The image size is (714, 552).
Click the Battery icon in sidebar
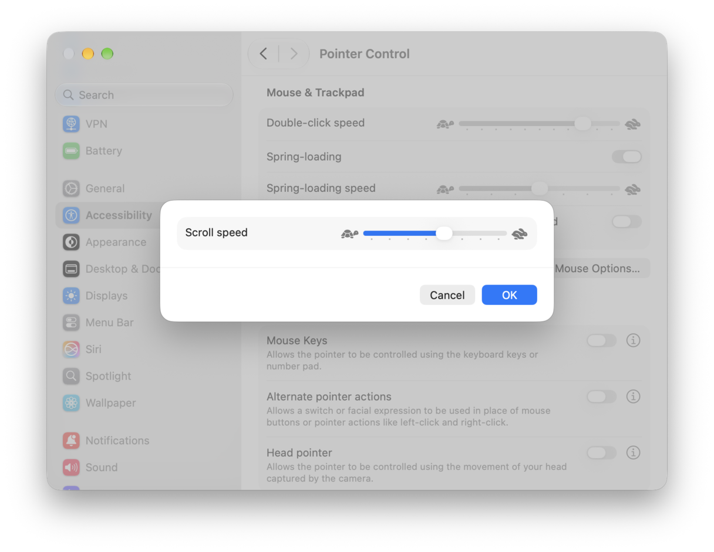pyautogui.click(x=71, y=151)
